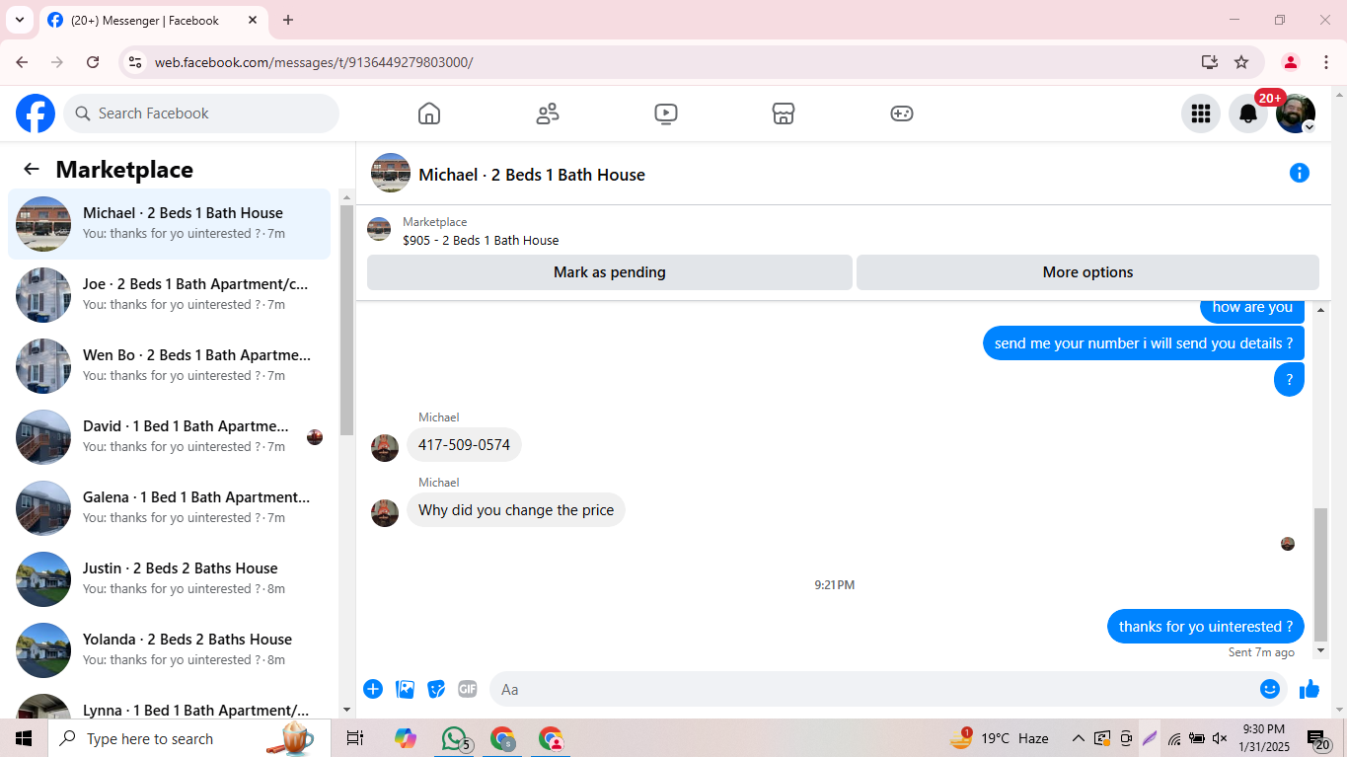Open Windows Task View
The height and width of the screenshot is (757, 1347).
355,738
